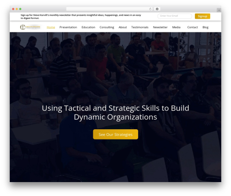Open the Contact page
231x196 pixels.
(x=193, y=27)
